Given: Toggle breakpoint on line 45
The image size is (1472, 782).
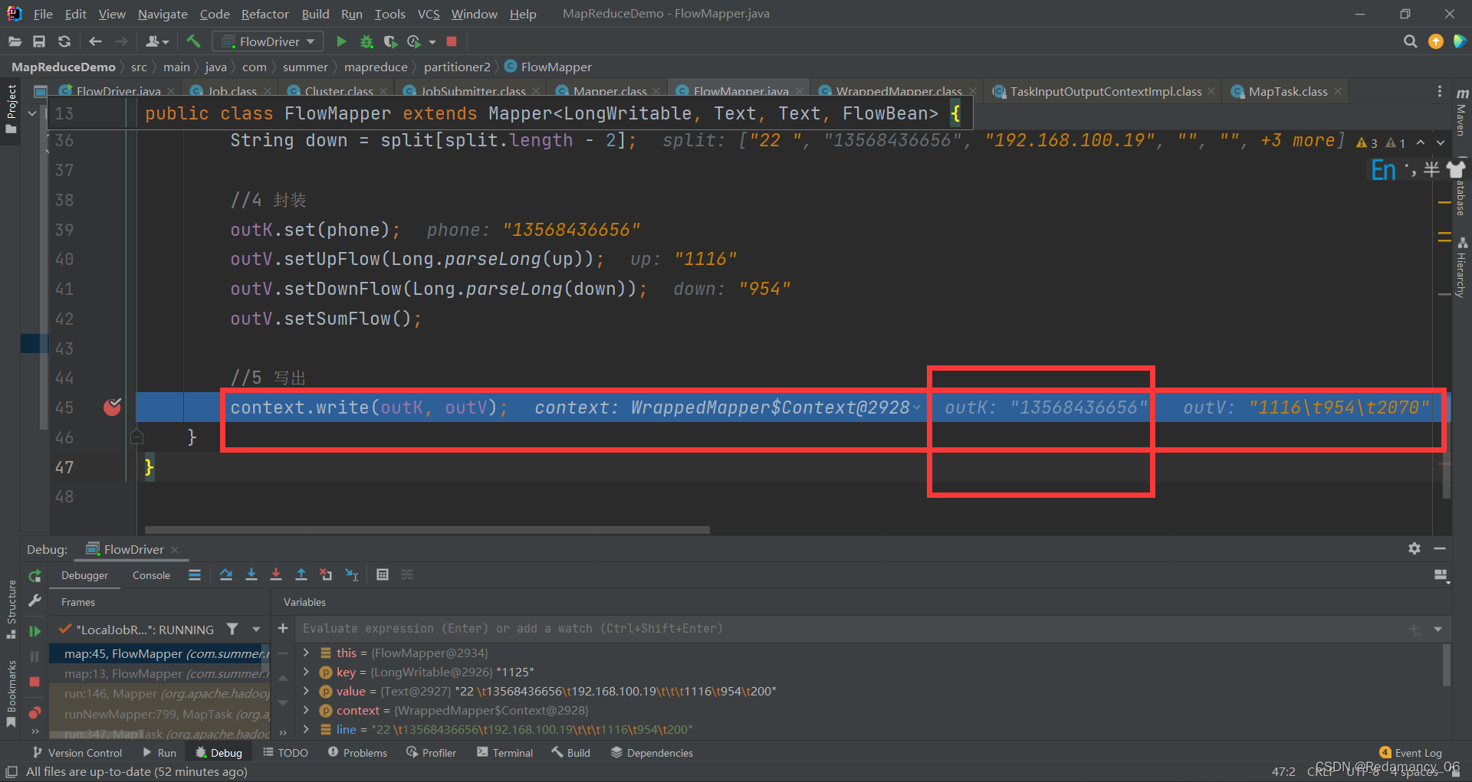Looking at the screenshot, I should [x=112, y=407].
